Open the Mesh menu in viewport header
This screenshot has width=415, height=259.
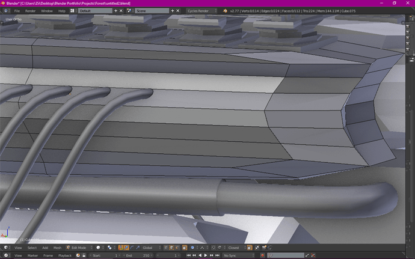point(57,248)
